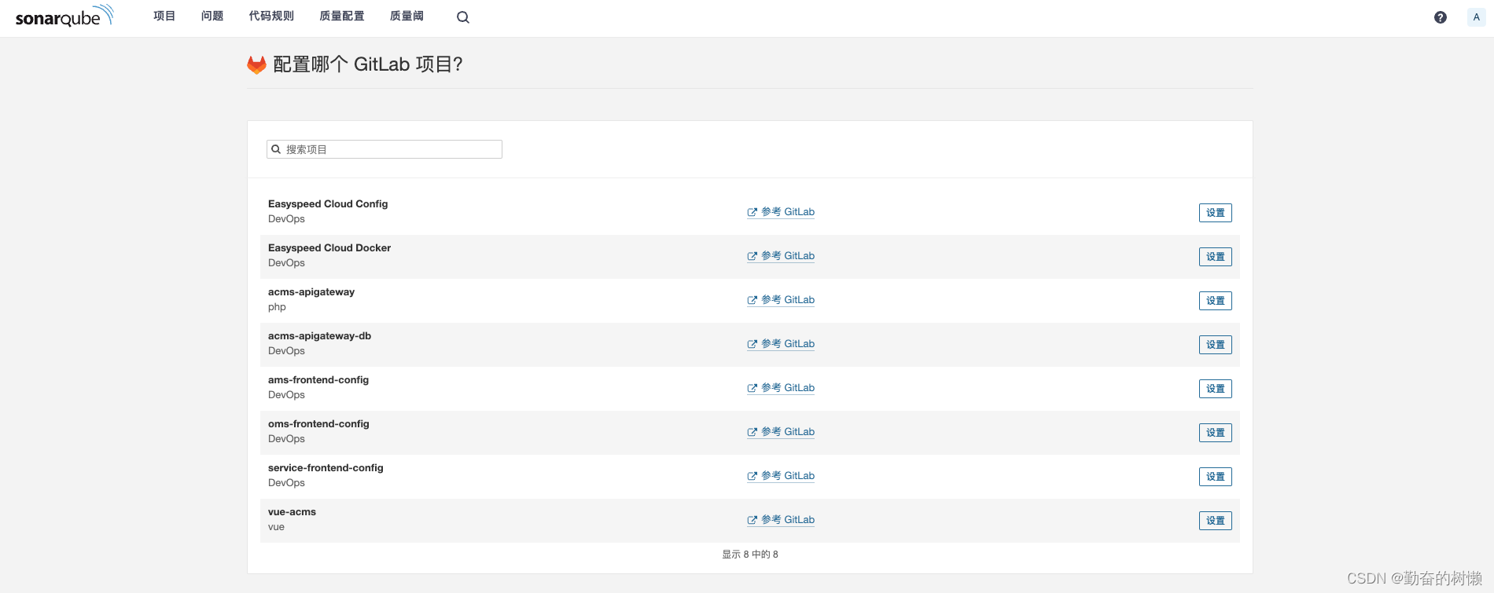Click the SonarQube logo
This screenshot has width=1494, height=593.
coord(64,16)
